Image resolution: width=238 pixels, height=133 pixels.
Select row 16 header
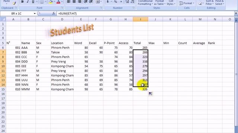click(3, 94)
